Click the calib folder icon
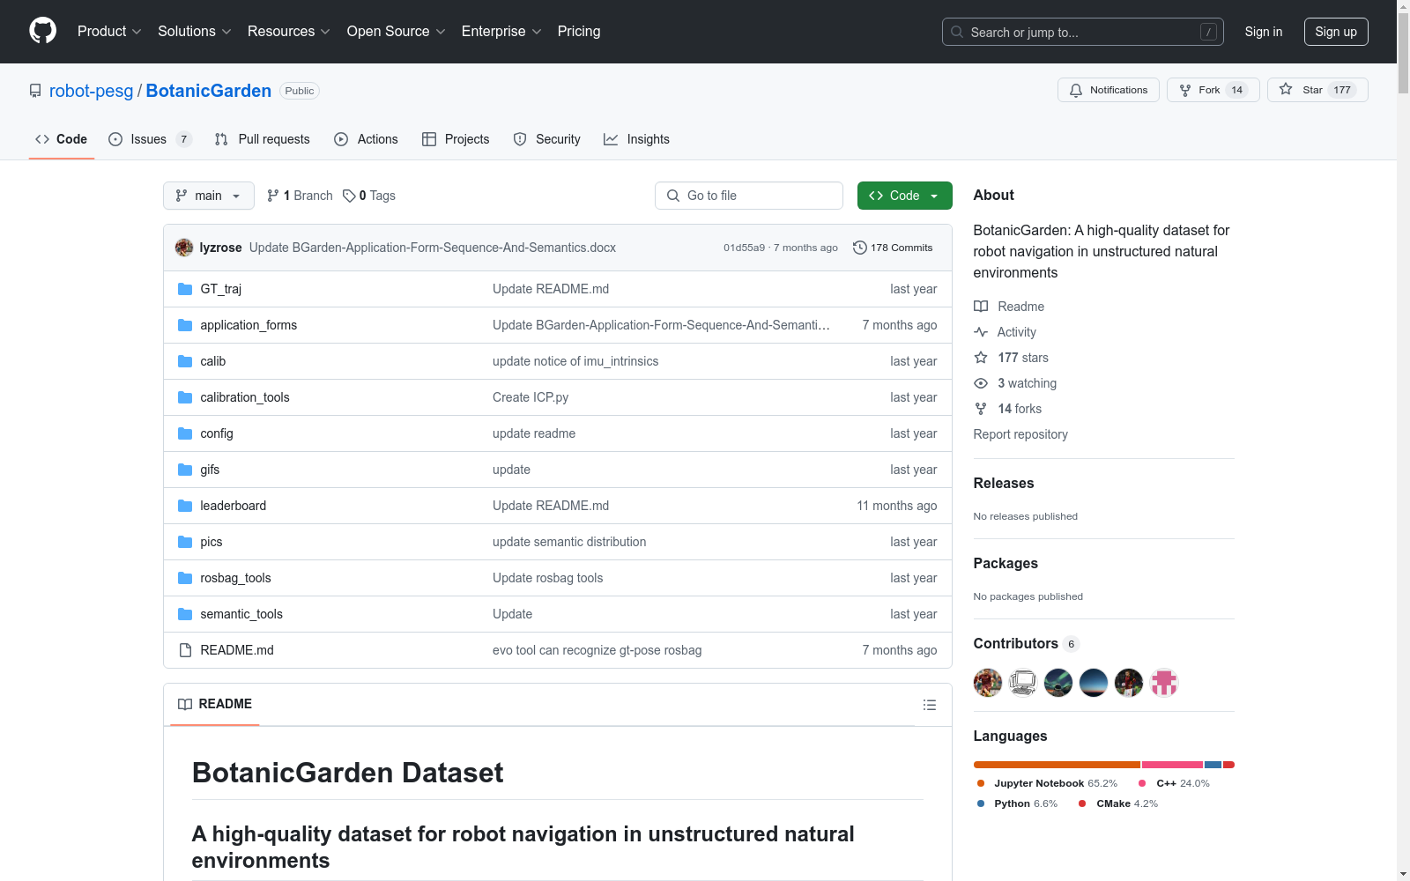Screen dimensions: 1410x881 click(x=185, y=361)
